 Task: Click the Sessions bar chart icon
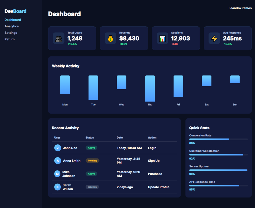tap(162, 38)
